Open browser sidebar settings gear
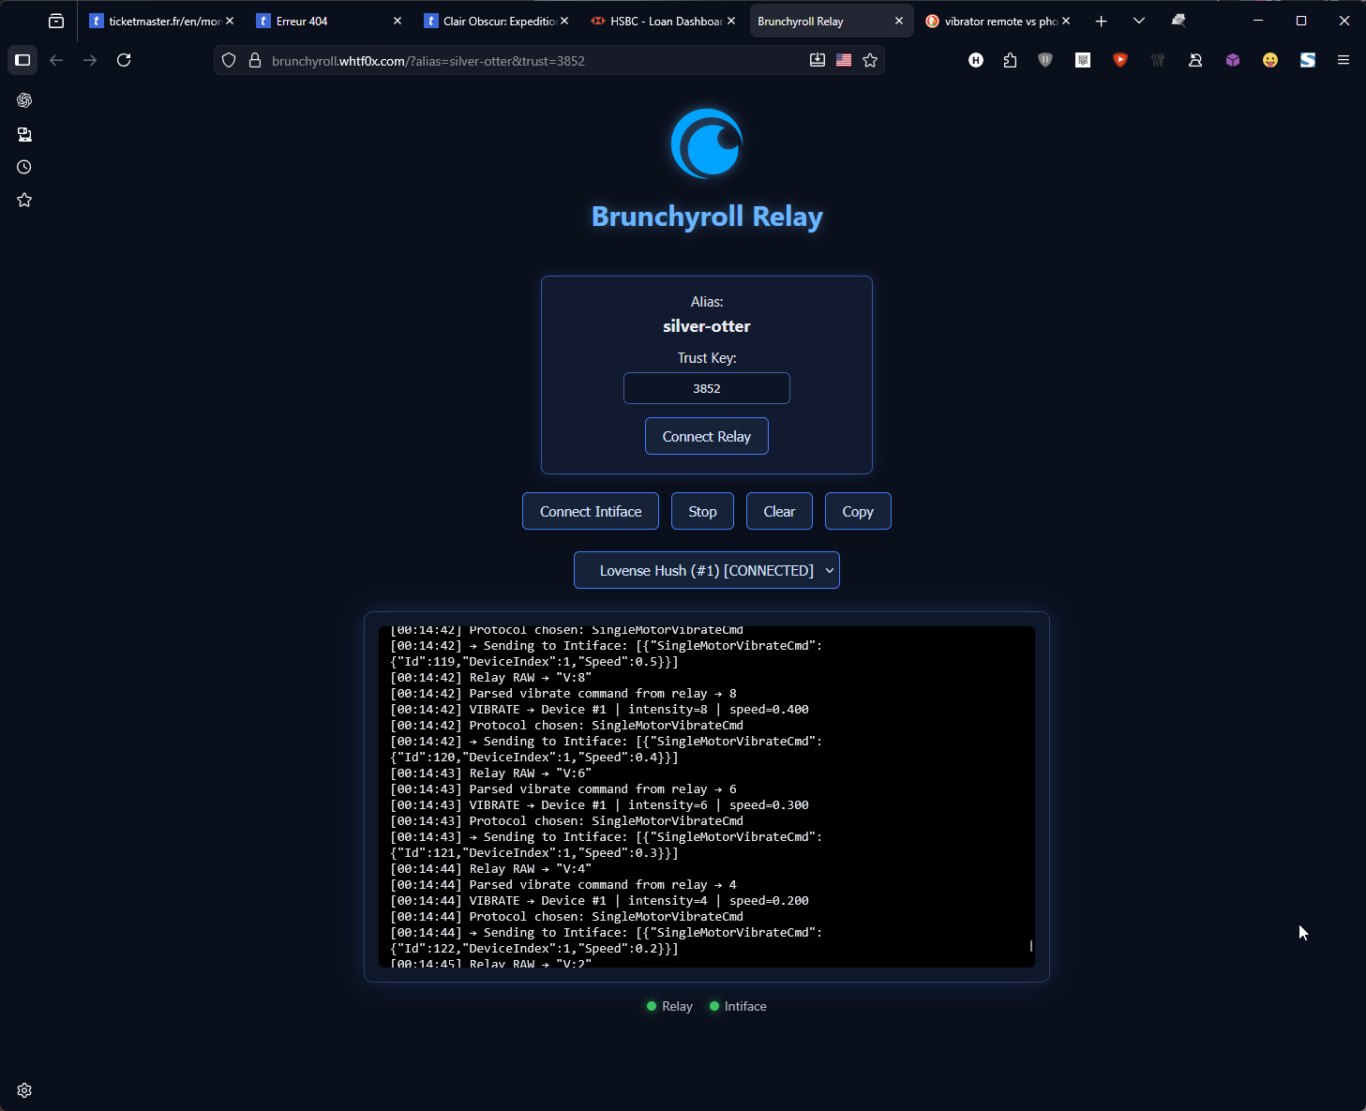This screenshot has height=1111, width=1366. coord(24,1090)
